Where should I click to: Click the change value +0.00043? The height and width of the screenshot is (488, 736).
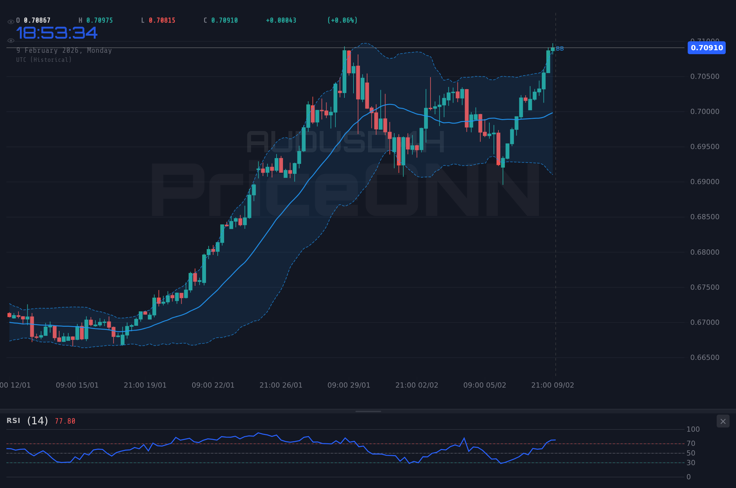(x=281, y=20)
